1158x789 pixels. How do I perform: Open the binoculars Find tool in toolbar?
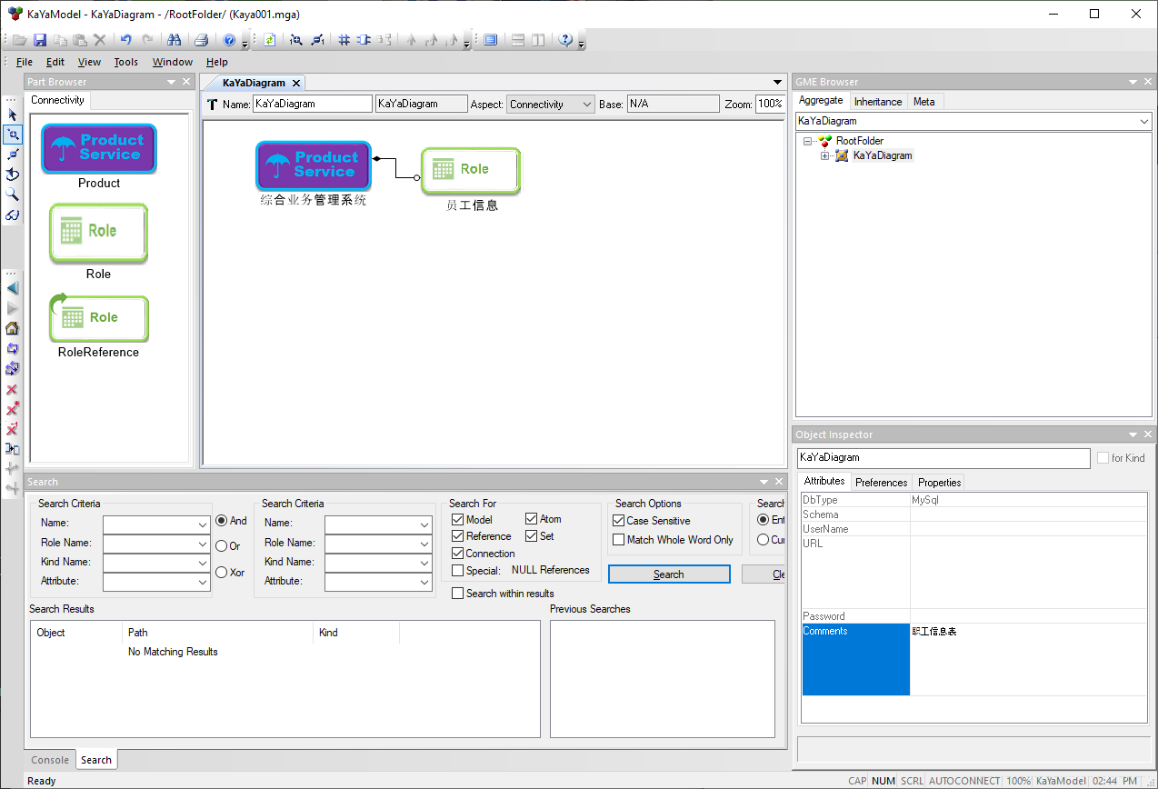(175, 40)
